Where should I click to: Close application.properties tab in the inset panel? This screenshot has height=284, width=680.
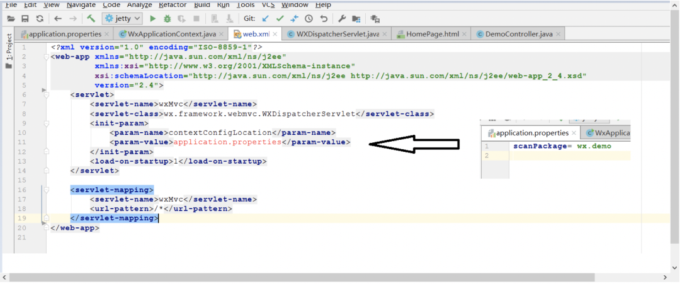click(574, 133)
